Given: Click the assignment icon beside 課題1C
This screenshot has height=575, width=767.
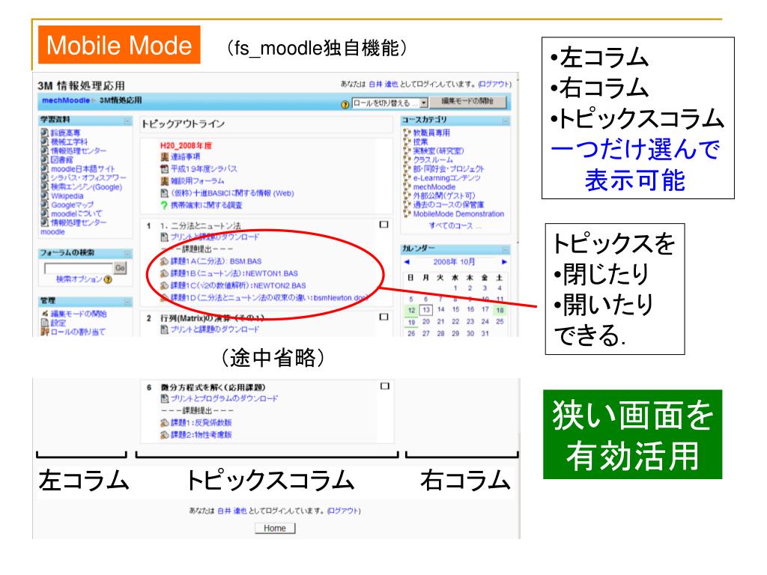Looking at the screenshot, I should pyautogui.click(x=164, y=285).
